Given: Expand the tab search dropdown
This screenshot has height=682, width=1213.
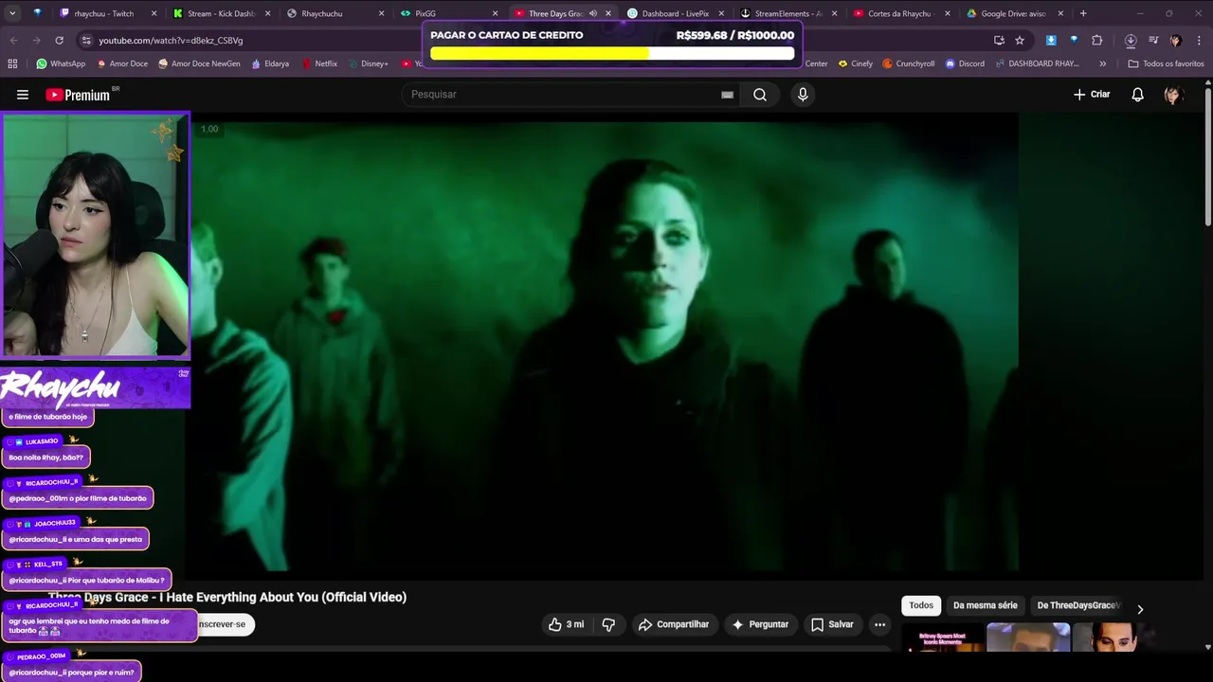Looking at the screenshot, I should 11,13.
